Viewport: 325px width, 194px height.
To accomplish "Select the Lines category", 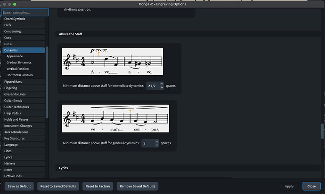I will (24, 151).
